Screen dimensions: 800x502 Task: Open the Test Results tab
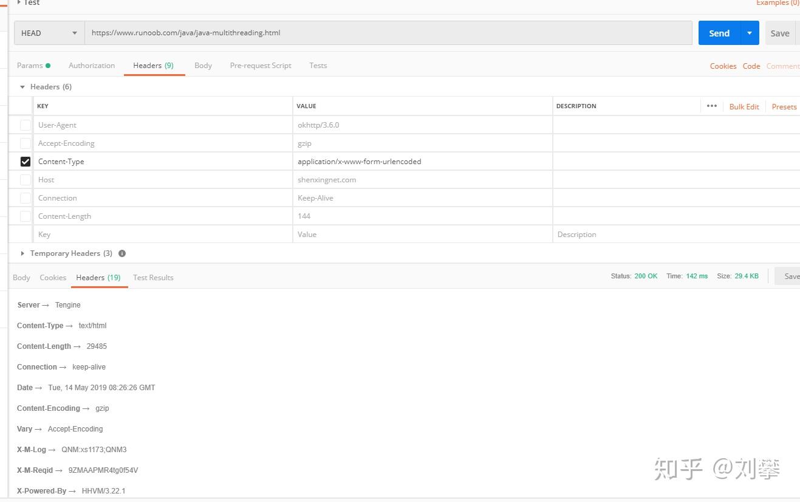[x=153, y=278]
